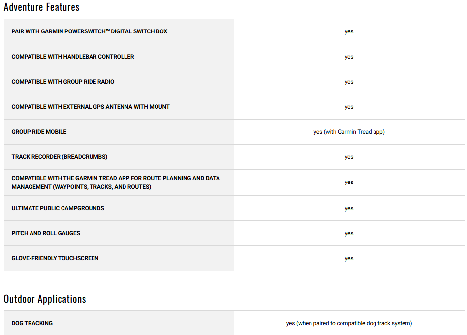The width and height of the screenshot is (467, 335).
Task: Click 'yes' value for Pitch and Roll
Action: (x=349, y=233)
